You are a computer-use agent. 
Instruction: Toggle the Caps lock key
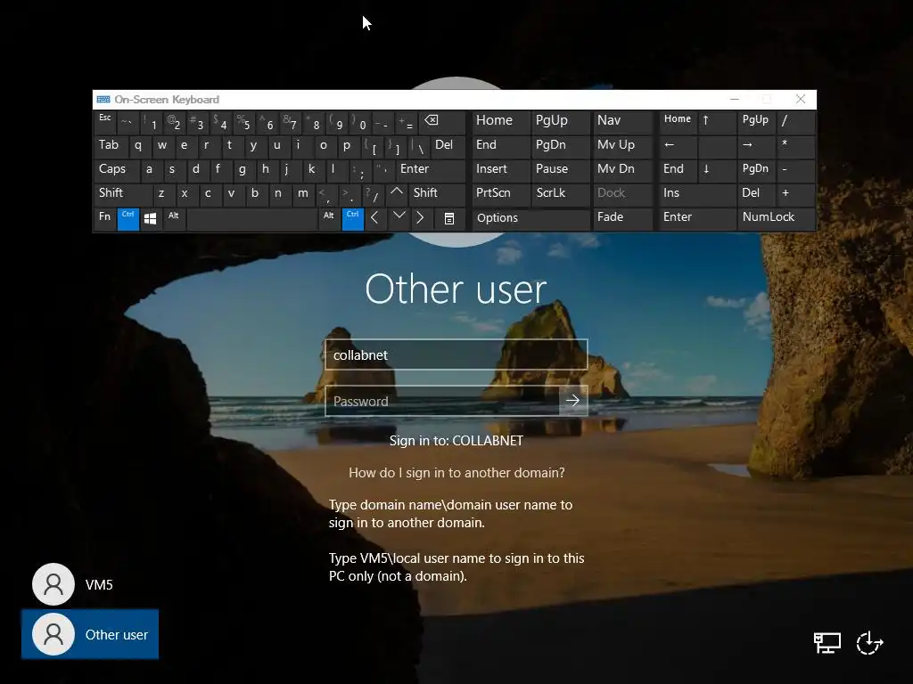click(117, 170)
